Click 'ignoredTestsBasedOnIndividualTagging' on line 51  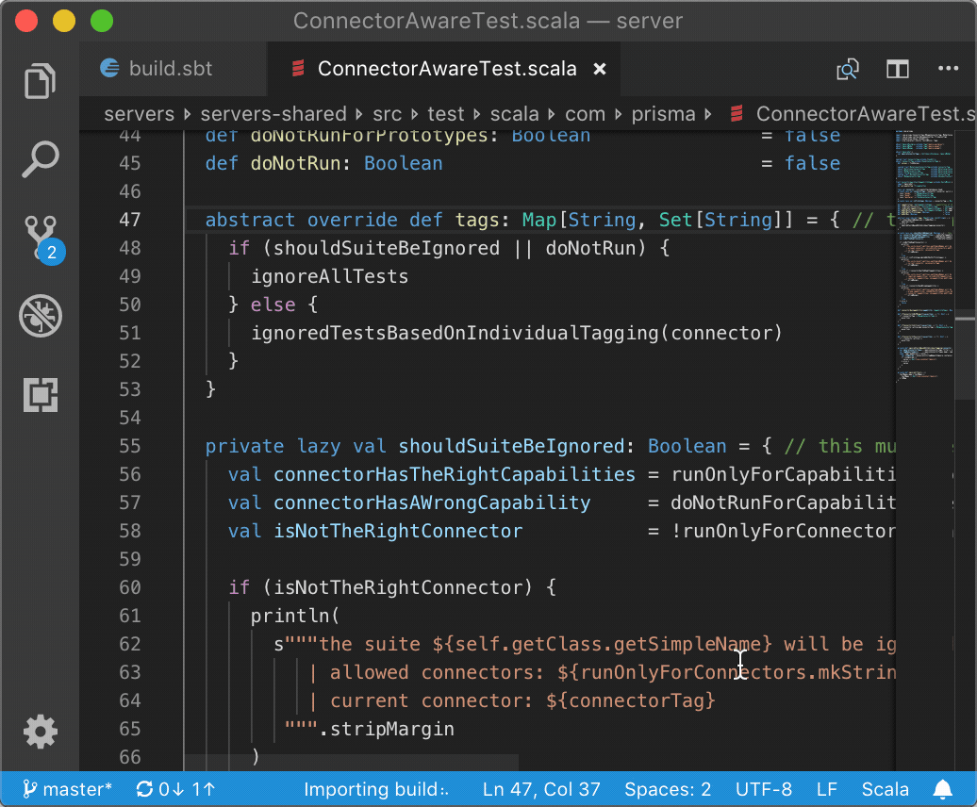click(x=455, y=333)
